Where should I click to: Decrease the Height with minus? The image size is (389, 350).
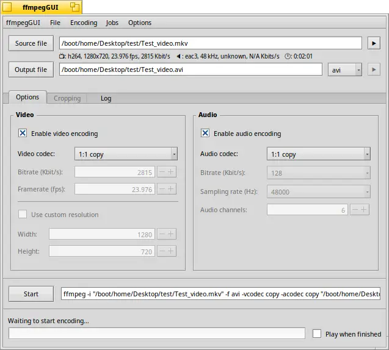coord(162,251)
